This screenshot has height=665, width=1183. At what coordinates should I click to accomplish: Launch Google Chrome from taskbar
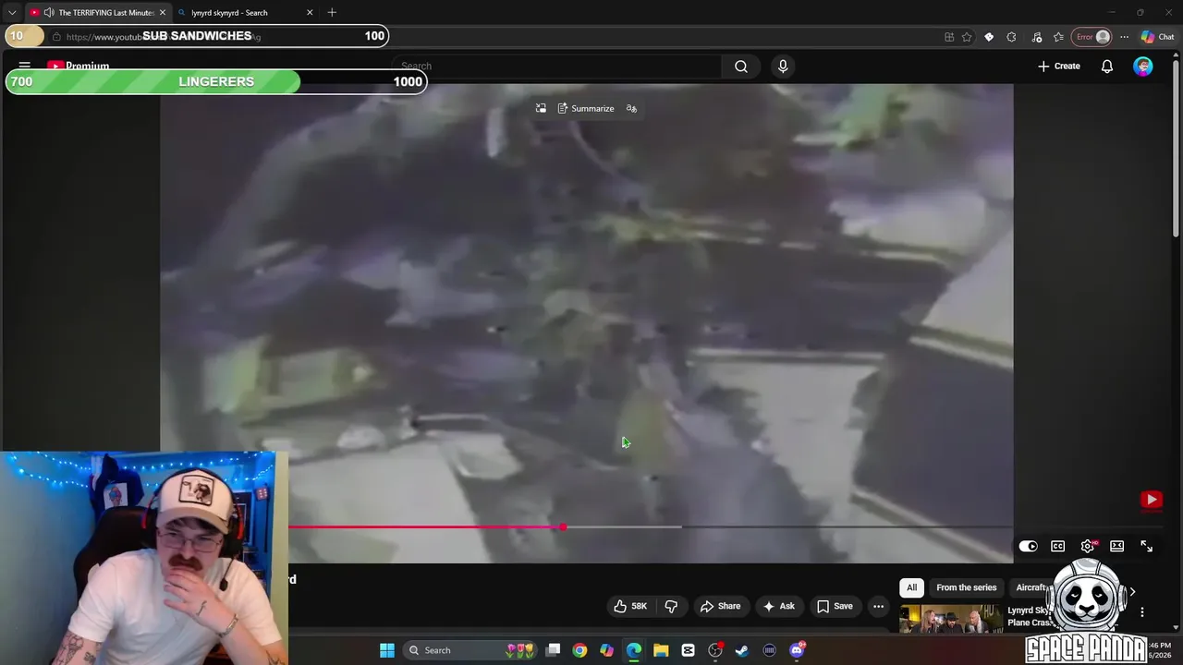(579, 650)
